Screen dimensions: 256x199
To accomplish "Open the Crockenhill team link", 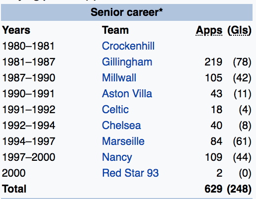I will (128, 46).
